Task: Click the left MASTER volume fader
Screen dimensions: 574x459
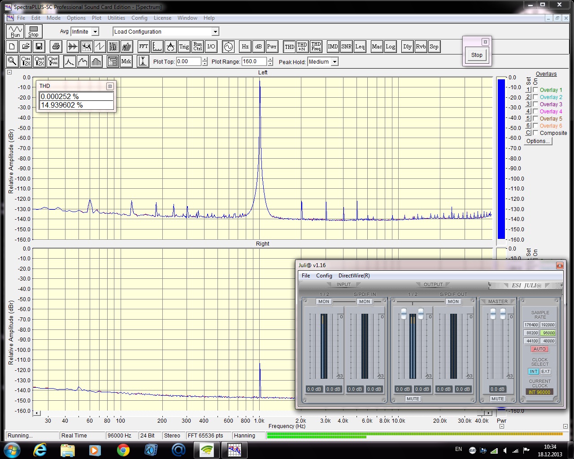Action: [493, 313]
